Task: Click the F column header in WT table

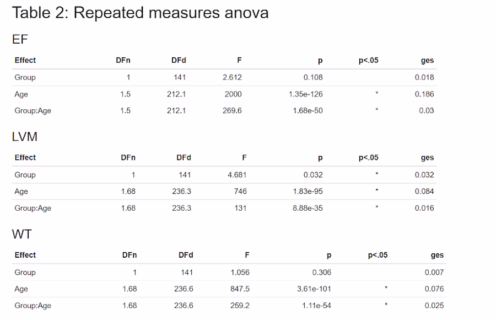Action: [247, 255]
